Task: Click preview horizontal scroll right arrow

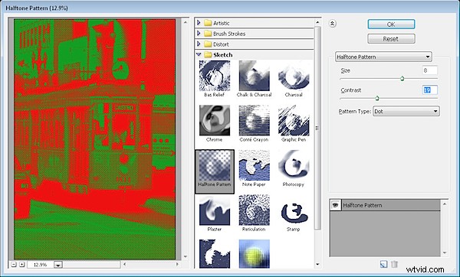Action: pyautogui.click(x=177, y=265)
